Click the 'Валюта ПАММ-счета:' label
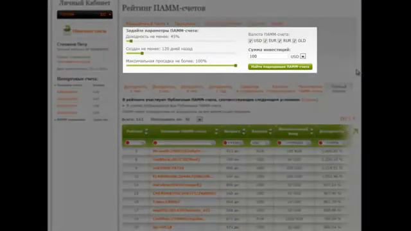 pyautogui.click(x=268, y=34)
